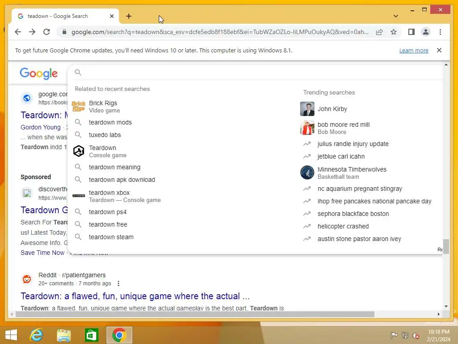Click the scroll down arrow button
The image size is (458, 344).
pyautogui.click(x=446, y=306)
